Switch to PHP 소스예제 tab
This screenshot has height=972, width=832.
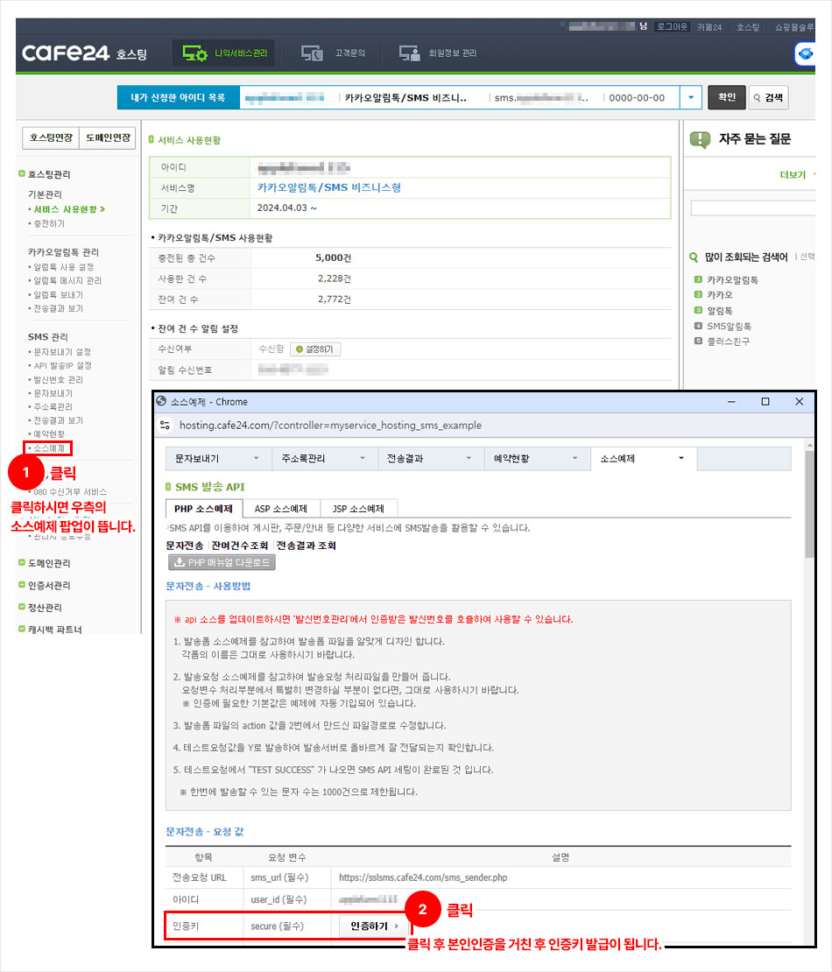click(x=204, y=508)
